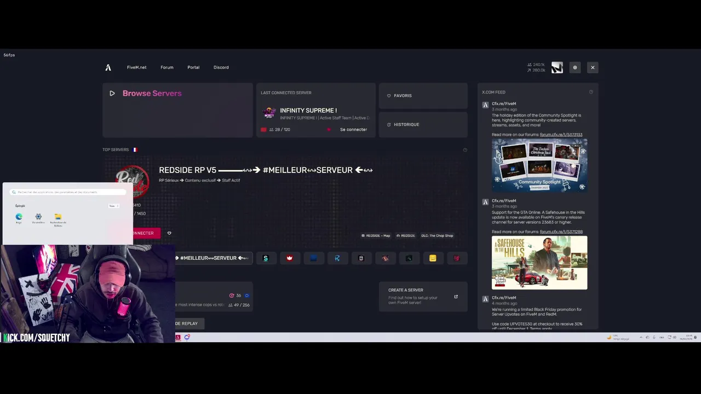The width and height of the screenshot is (701, 394).
Task: Click the info icon in X.COM FEED header
Action: 591,92
